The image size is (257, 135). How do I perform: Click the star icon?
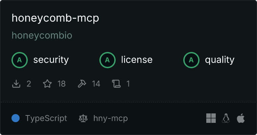(47, 84)
